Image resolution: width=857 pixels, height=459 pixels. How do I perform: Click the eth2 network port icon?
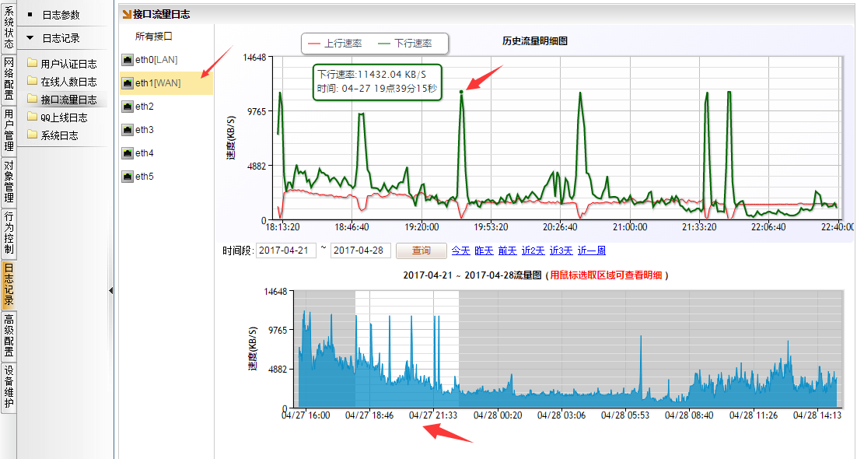click(128, 107)
